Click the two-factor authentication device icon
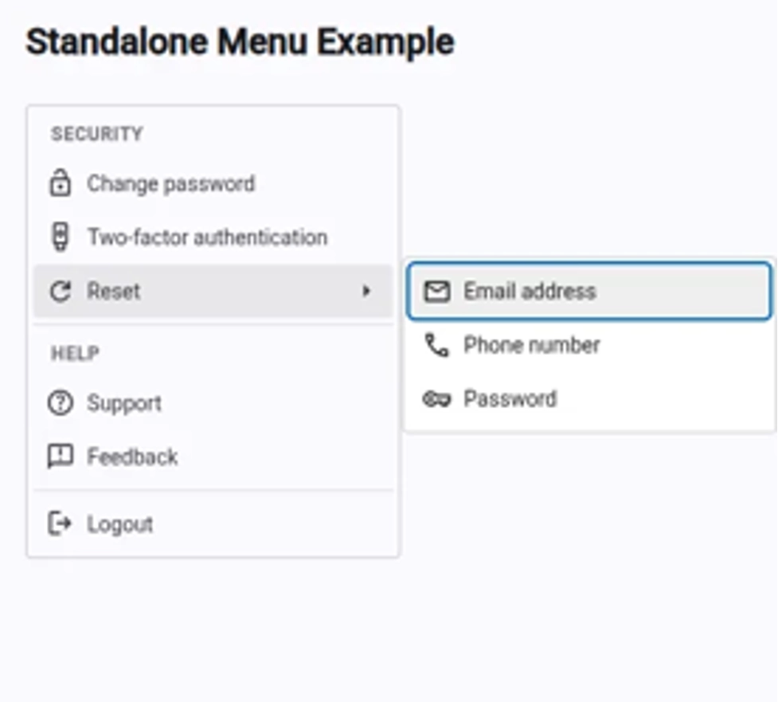Viewport: 778px width, 702px height. coord(60,237)
